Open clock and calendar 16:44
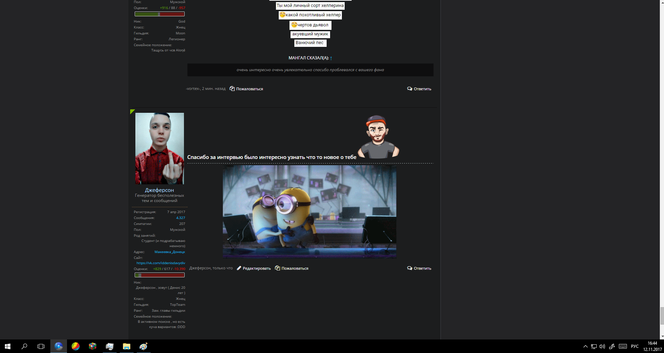The height and width of the screenshot is (353, 664). pos(653,346)
